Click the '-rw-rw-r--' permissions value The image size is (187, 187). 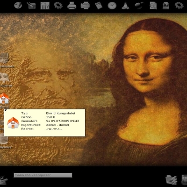[x=54, y=129]
